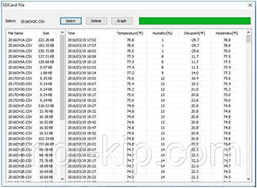Screen dimensions: 257x188
Task: Click row 2016/03/19 02:03
Action: tap(156, 67)
